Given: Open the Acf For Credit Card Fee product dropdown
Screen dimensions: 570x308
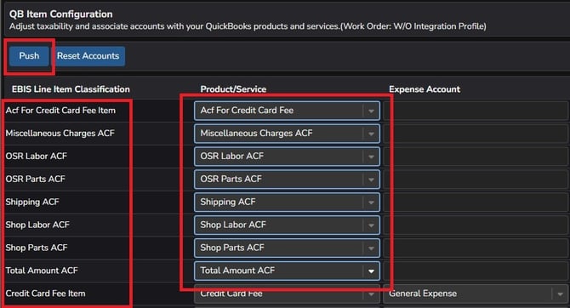Looking at the screenshot, I should coord(287,111).
